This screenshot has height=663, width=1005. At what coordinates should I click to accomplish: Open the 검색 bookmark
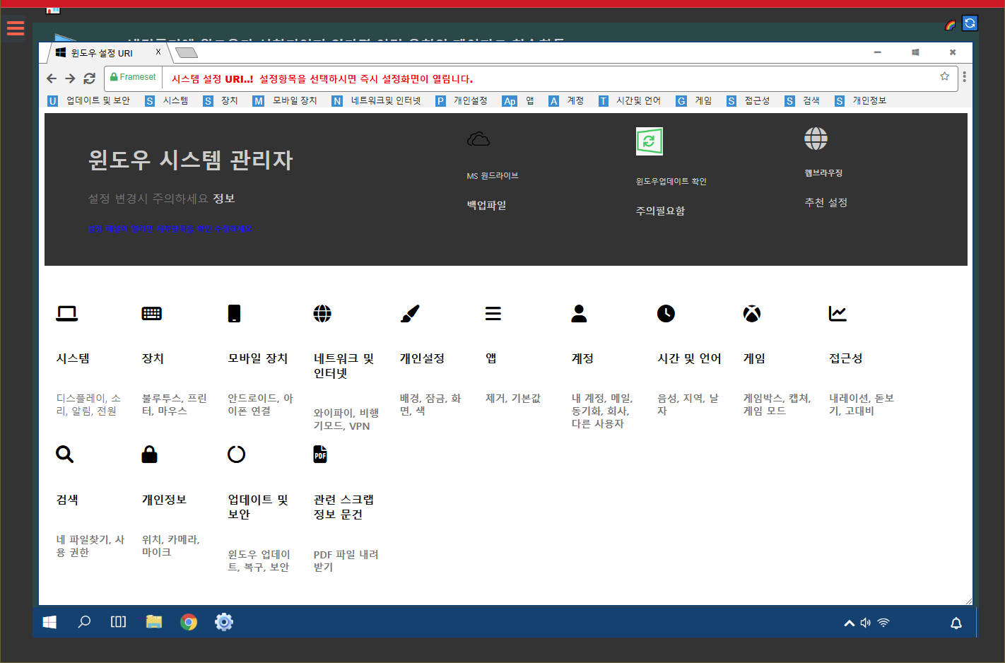(x=803, y=101)
